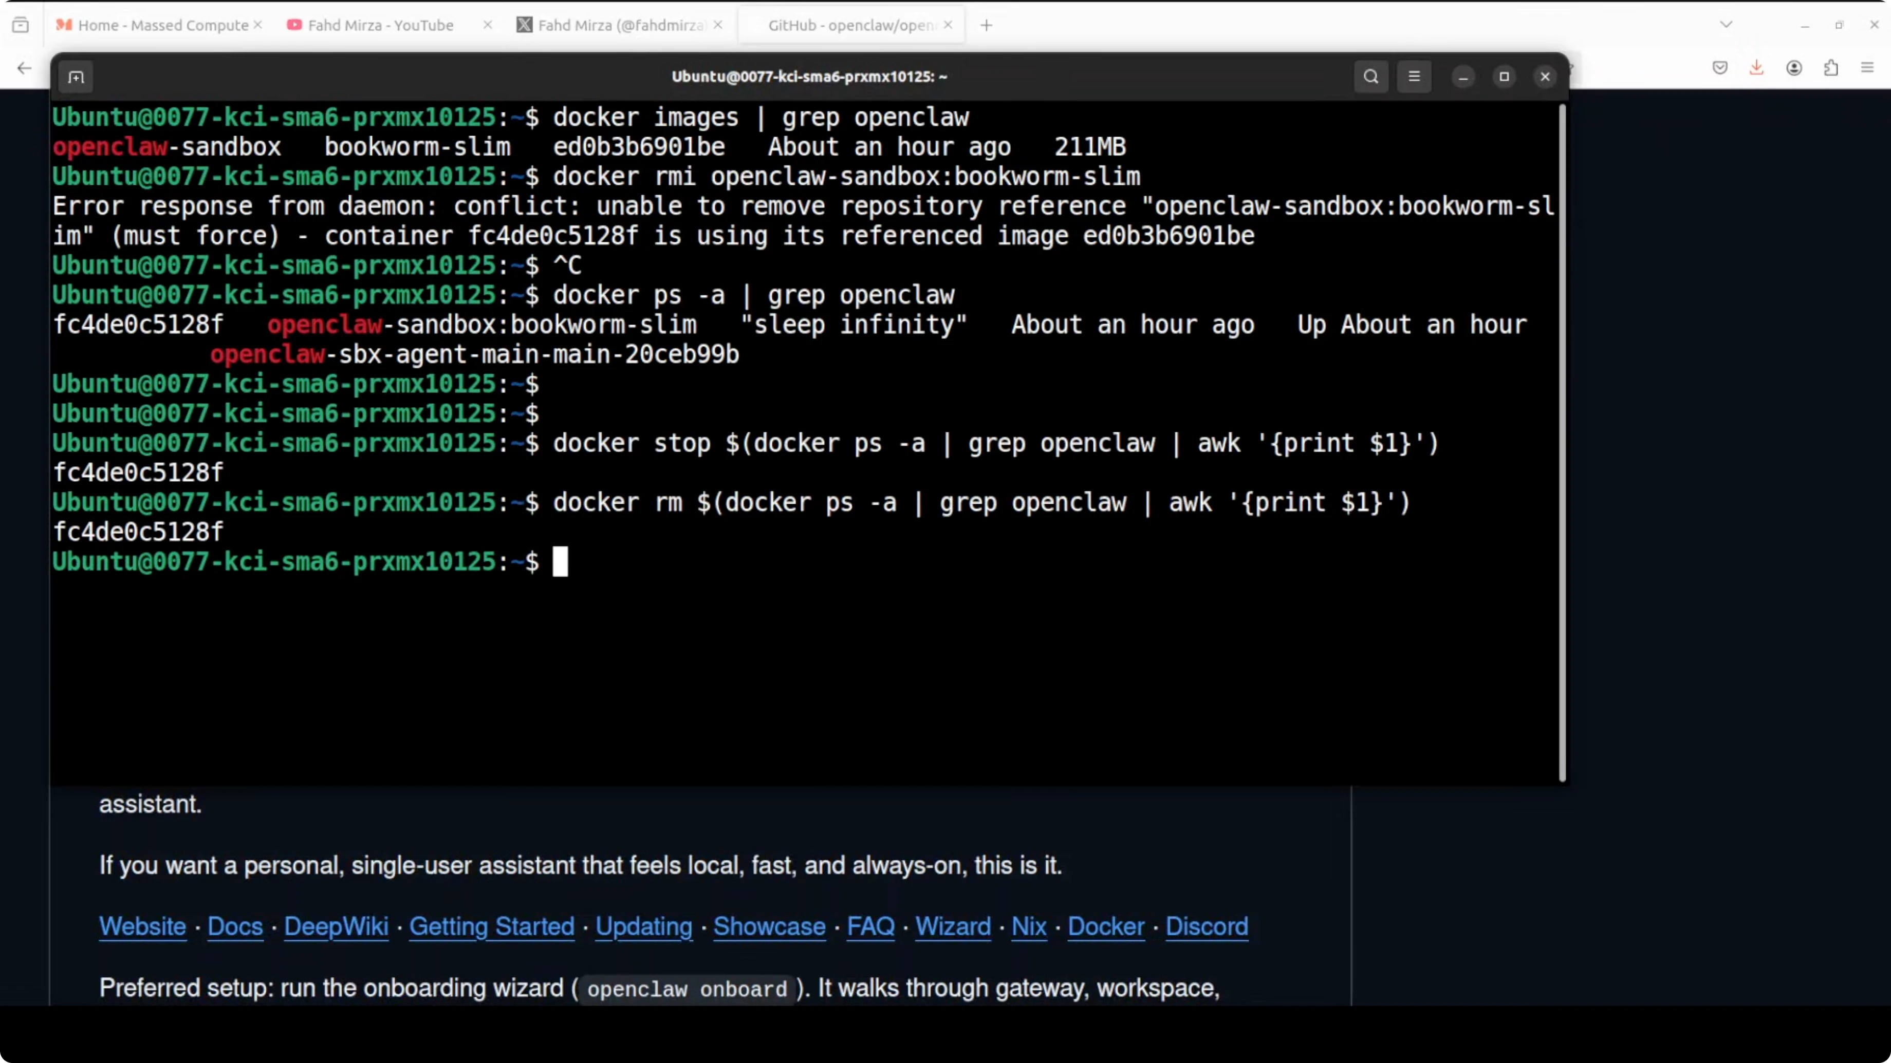This screenshot has width=1891, height=1063.
Task: Click the browser back arrow
Action: [x=24, y=68]
